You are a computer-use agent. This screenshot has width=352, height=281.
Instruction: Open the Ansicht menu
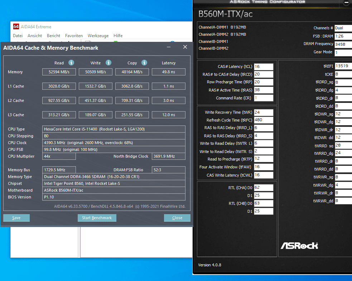tap(35, 36)
